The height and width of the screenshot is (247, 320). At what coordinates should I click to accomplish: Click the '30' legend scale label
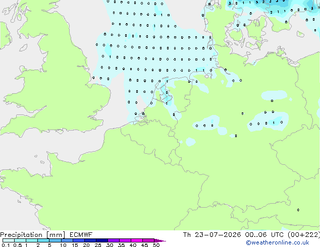[110, 245]
